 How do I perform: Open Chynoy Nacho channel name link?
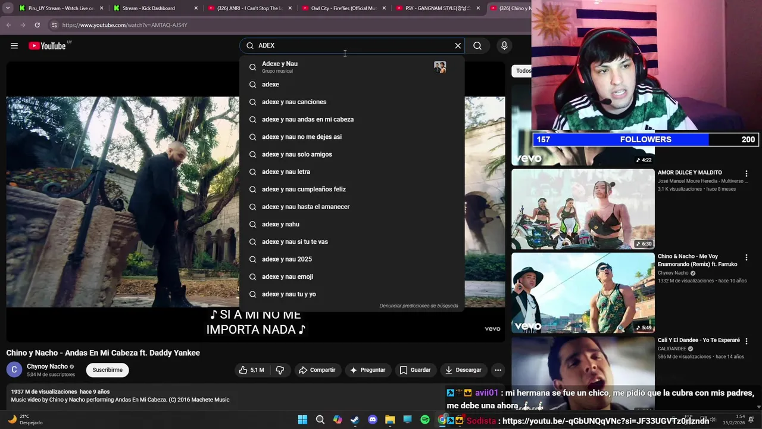(47, 366)
